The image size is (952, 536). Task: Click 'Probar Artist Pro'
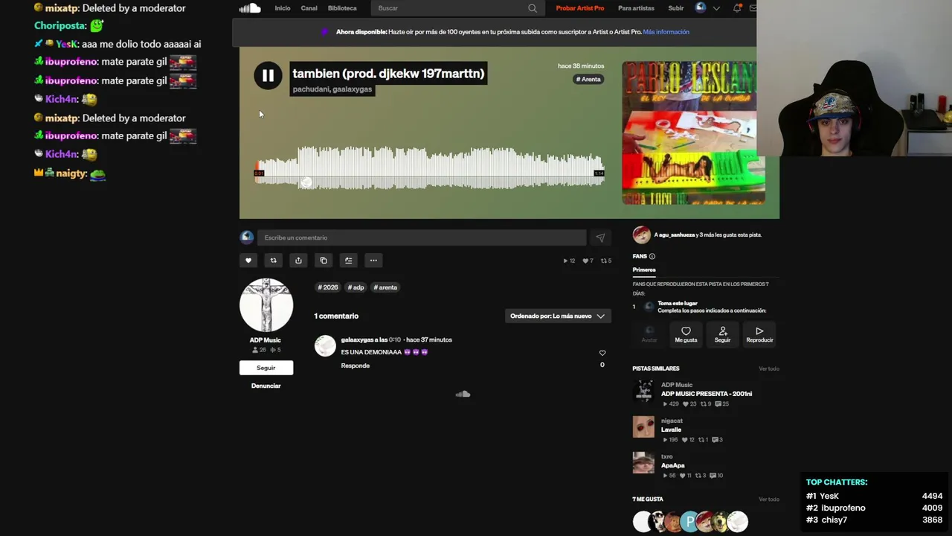pyautogui.click(x=580, y=8)
